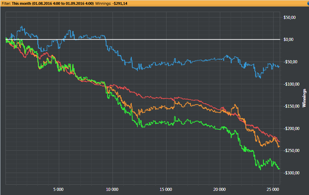Click the $0,00 axis label

pyautogui.click(x=288, y=40)
